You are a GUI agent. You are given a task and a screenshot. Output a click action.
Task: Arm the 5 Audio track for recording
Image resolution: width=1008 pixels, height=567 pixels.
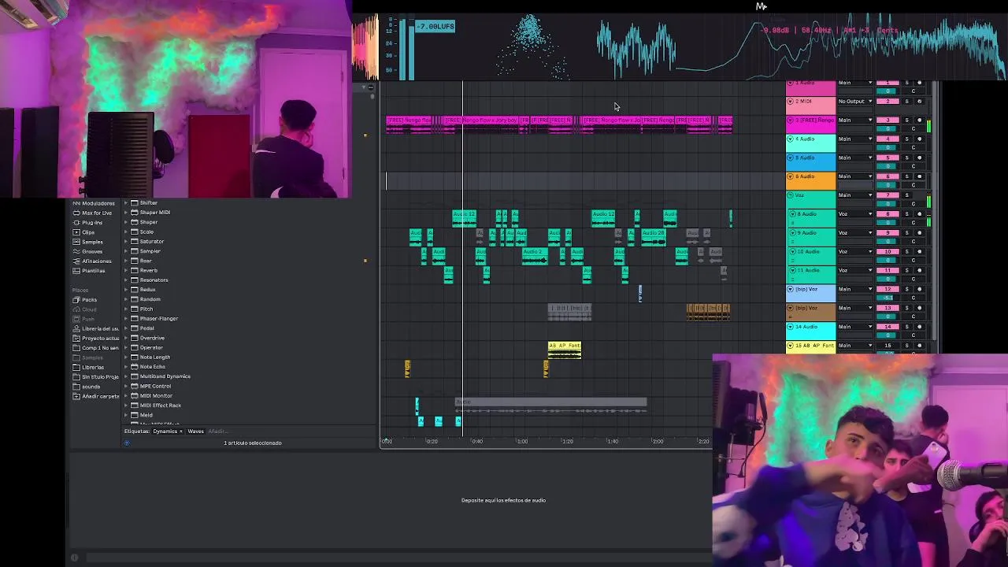[x=919, y=157]
